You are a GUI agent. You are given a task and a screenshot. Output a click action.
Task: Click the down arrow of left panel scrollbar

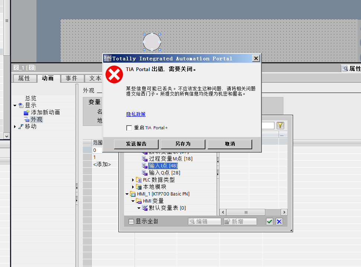pyautogui.click(x=6, y=136)
